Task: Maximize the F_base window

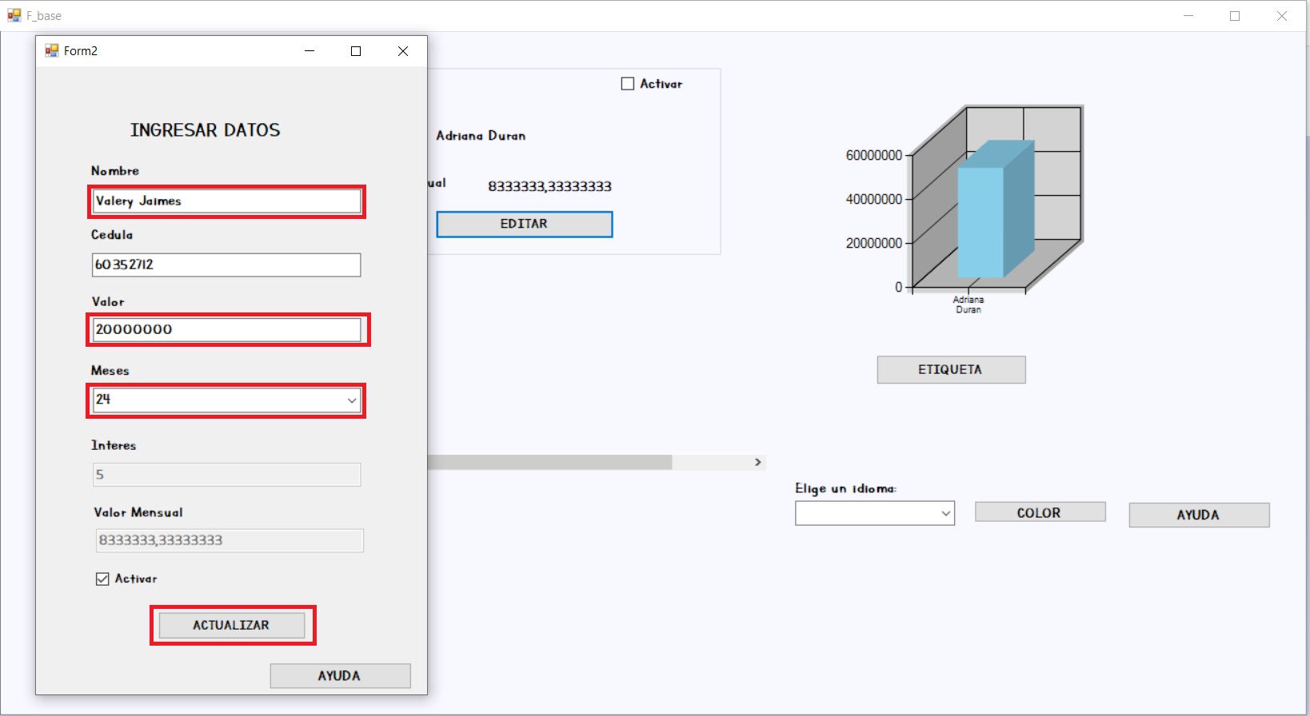Action: click(1235, 16)
